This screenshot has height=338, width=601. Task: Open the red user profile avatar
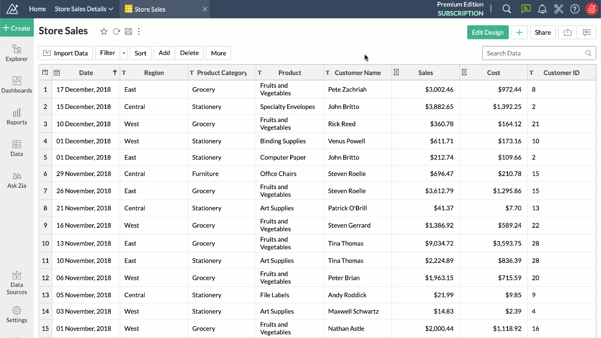click(592, 9)
